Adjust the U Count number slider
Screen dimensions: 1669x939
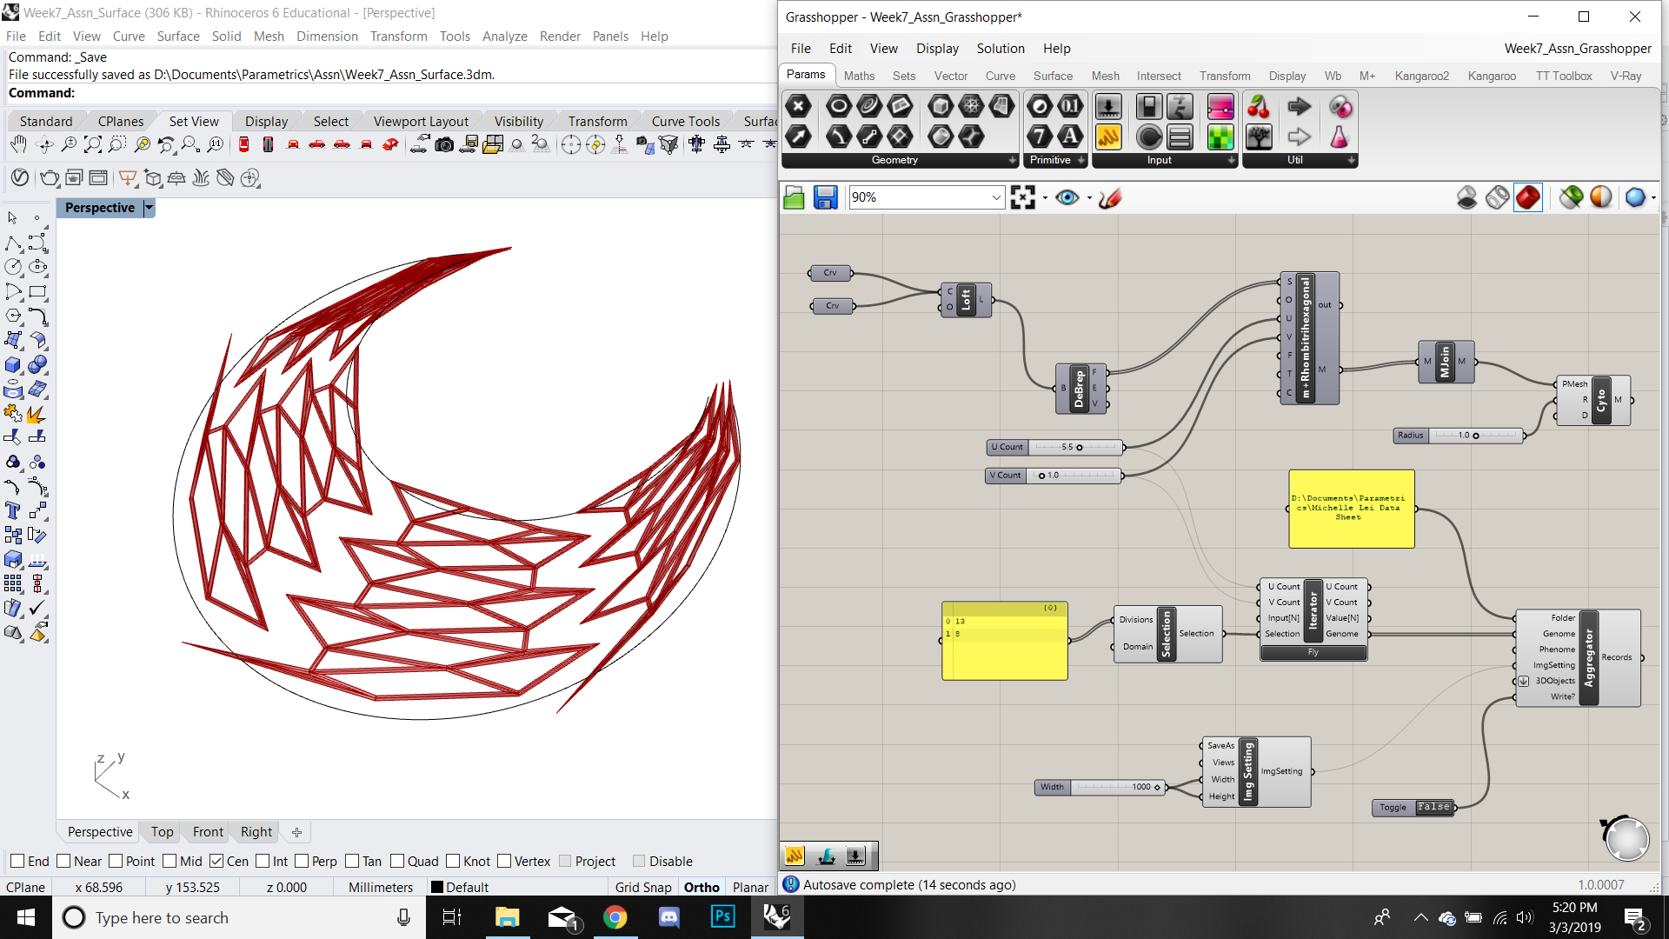[x=1079, y=447]
